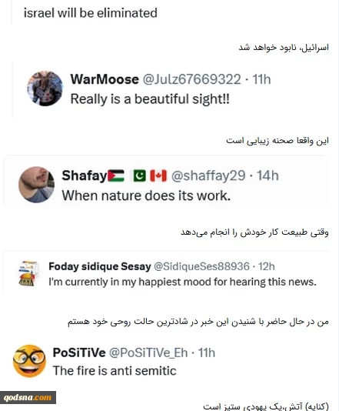Click the 12h timestamp on Foday's tweet

(267, 266)
